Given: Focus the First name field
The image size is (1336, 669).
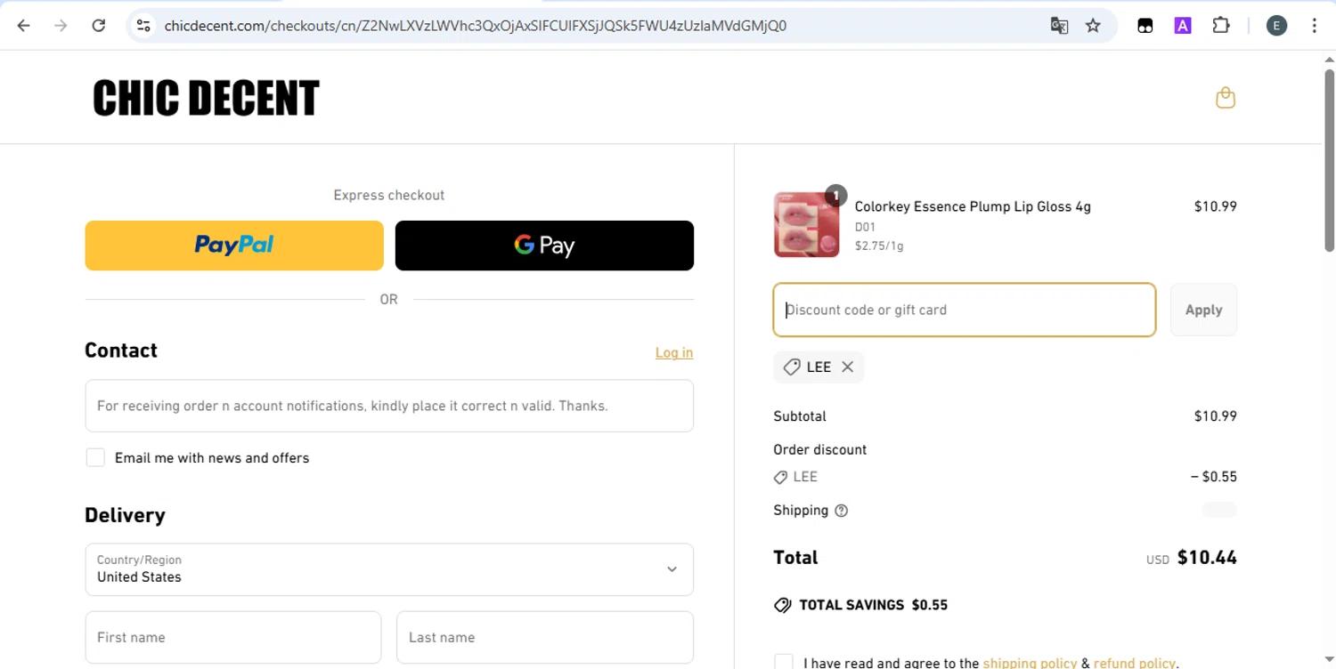Looking at the screenshot, I should (x=233, y=637).
